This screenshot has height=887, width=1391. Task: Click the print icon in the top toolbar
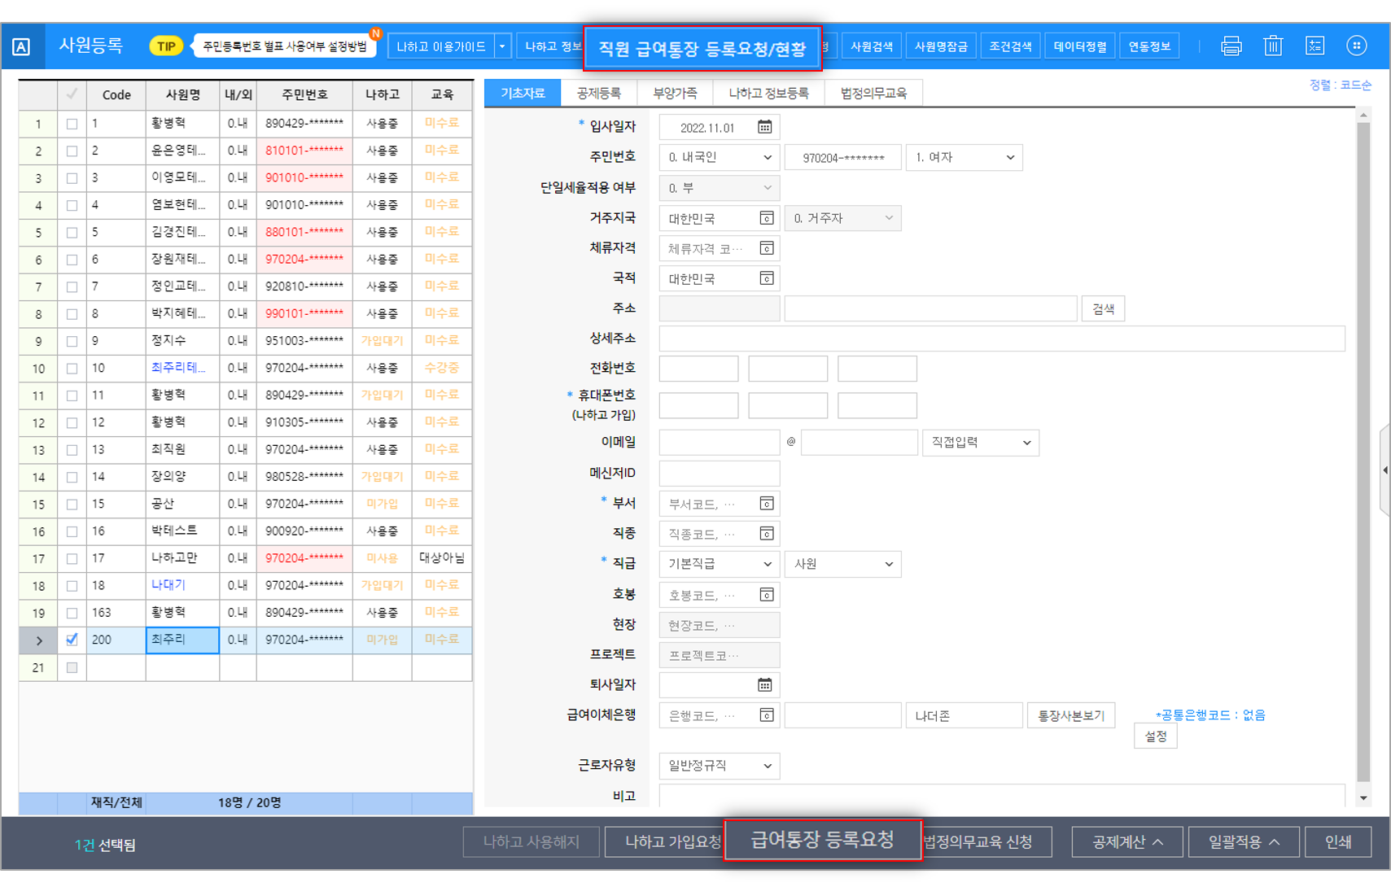tap(1231, 46)
